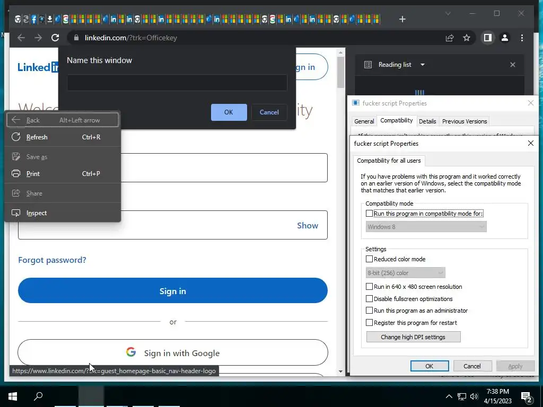Viewport: 543px width, 407px height.
Task: Click OK in the Properties dialog
Action: coord(430,366)
